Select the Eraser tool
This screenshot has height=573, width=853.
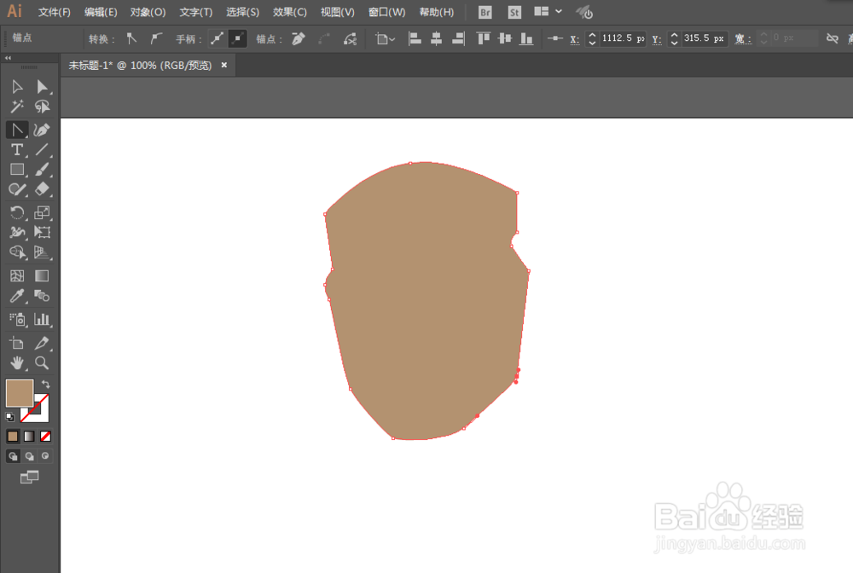pyautogui.click(x=41, y=190)
